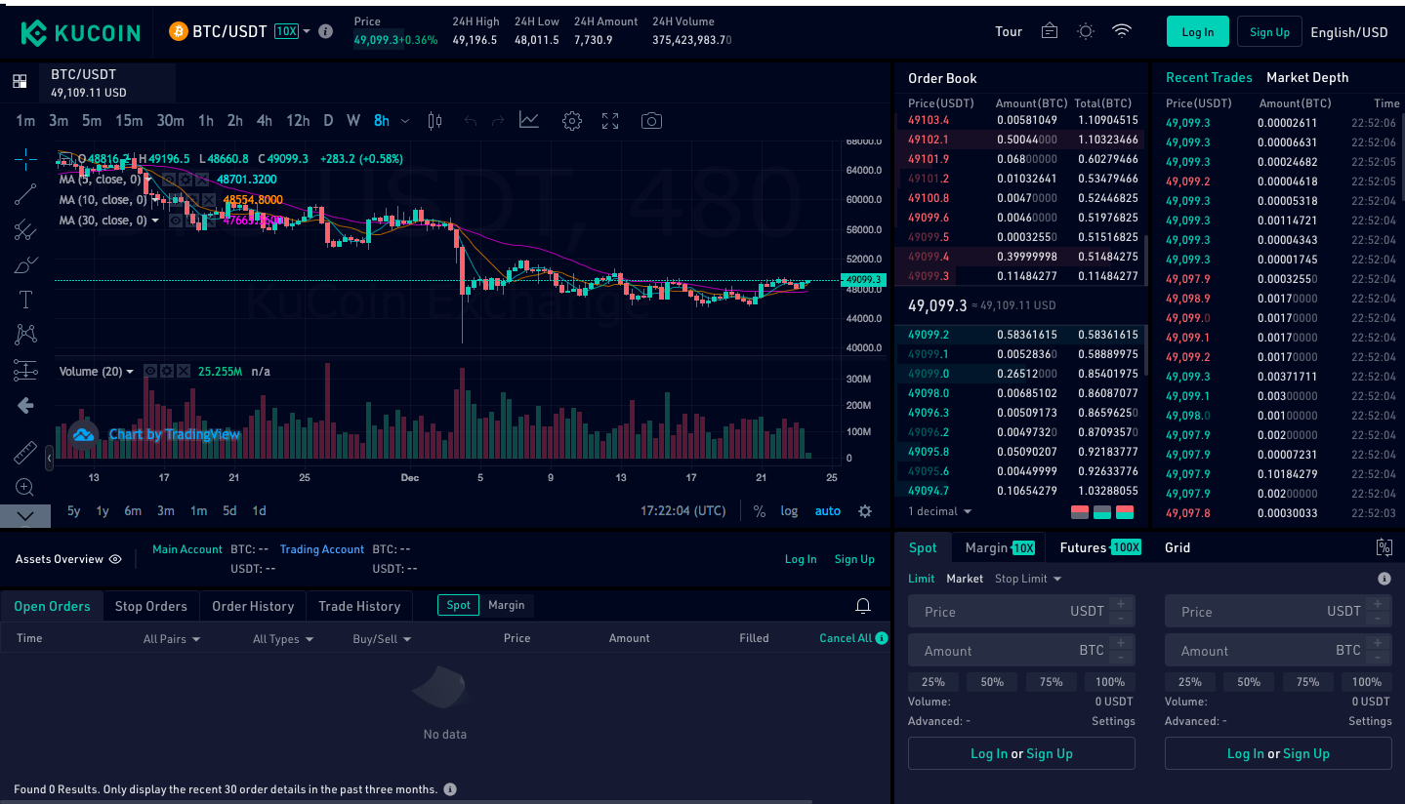Image resolution: width=1405 pixels, height=804 pixels.
Task: Click Cancel All orders link
Action: tap(846, 638)
